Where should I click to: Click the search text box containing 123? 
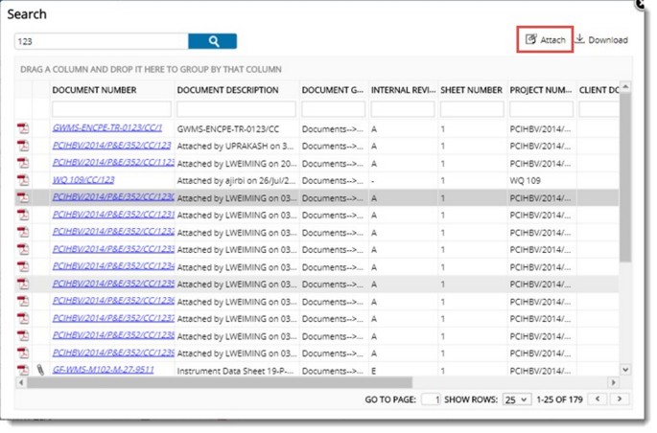point(101,41)
